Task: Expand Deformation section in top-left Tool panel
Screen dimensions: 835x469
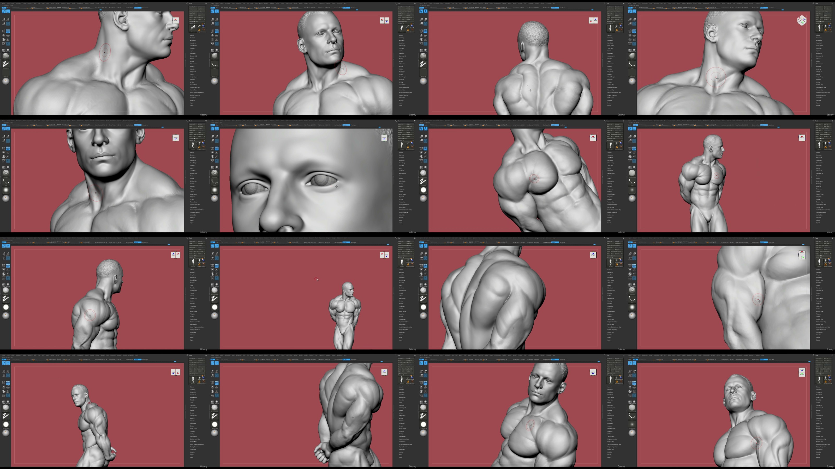Action: coord(193,64)
